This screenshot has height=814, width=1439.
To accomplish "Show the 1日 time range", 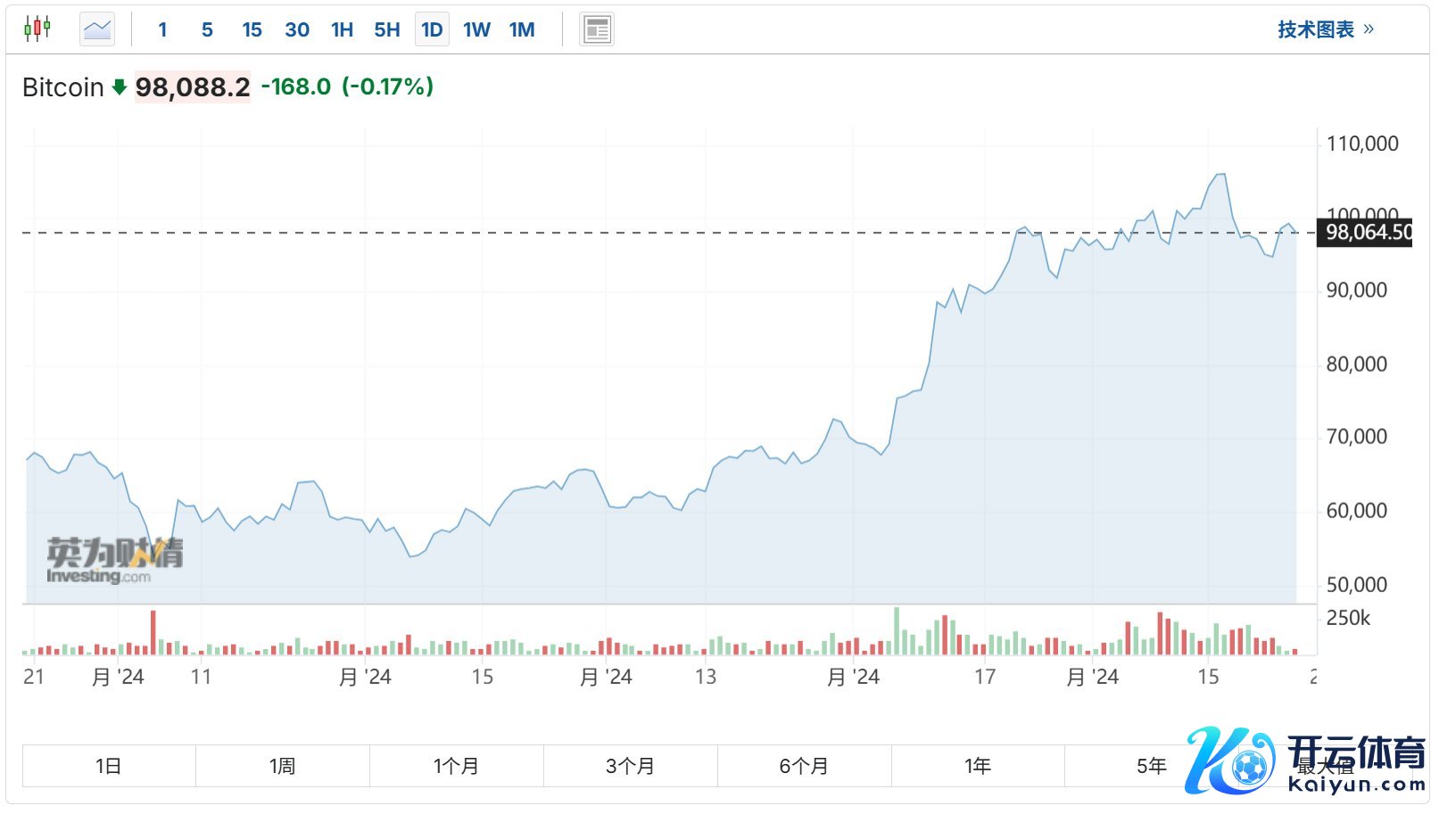I will [x=109, y=766].
